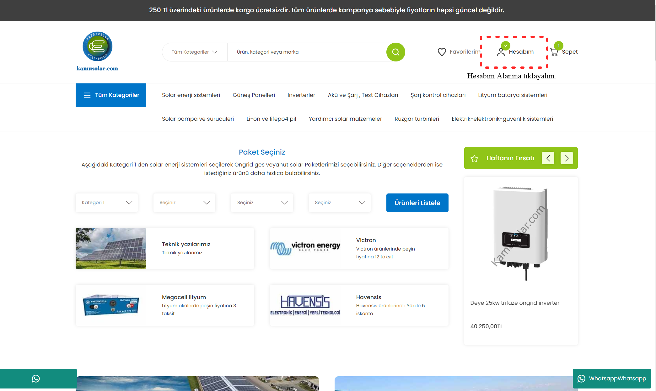Focus the product search input field
The image size is (656, 391).
click(x=307, y=52)
